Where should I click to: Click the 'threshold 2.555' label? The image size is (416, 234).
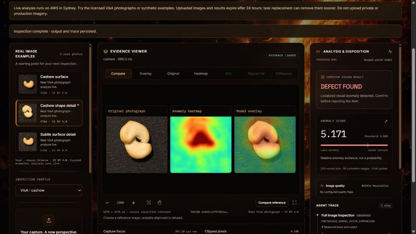pyautogui.click(x=376, y=136)
